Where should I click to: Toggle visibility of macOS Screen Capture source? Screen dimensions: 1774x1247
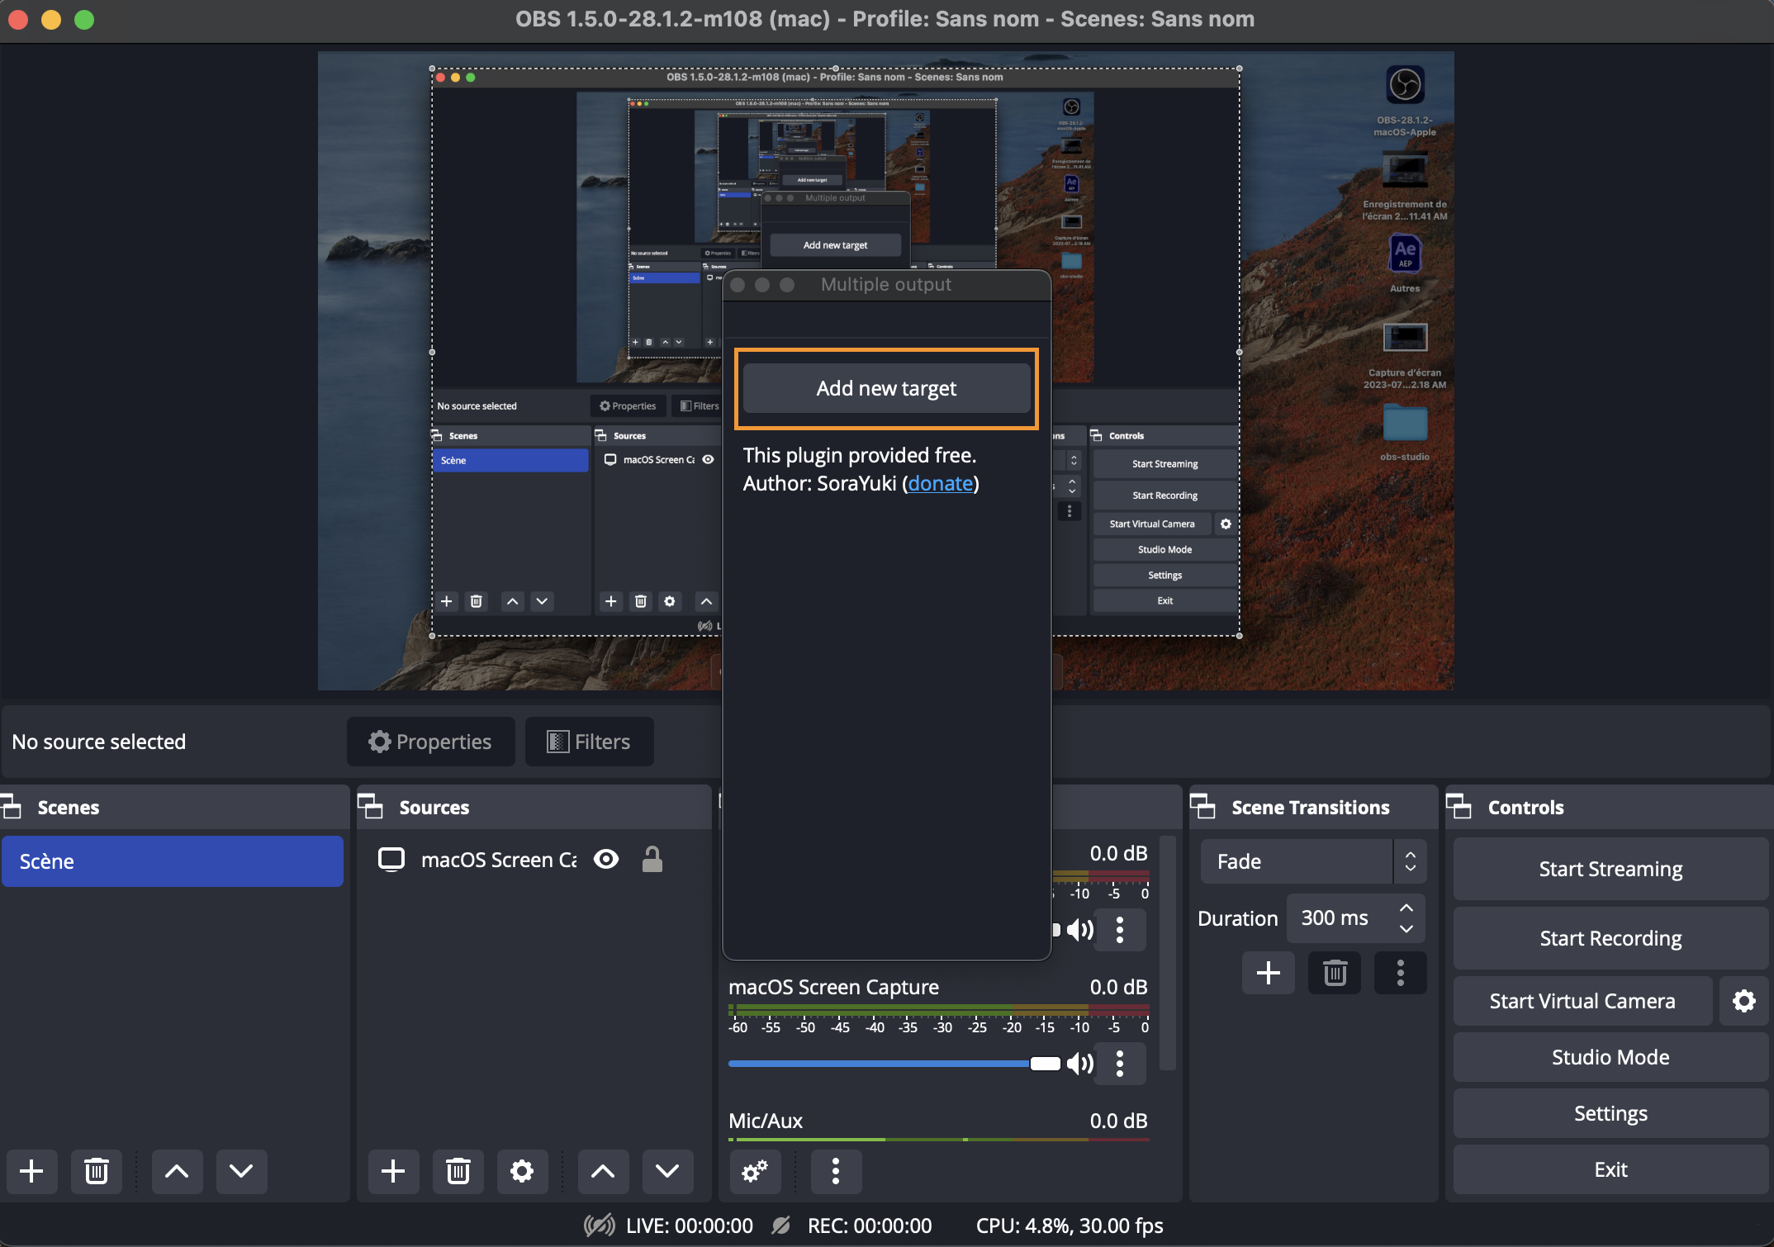click(606, 860)
